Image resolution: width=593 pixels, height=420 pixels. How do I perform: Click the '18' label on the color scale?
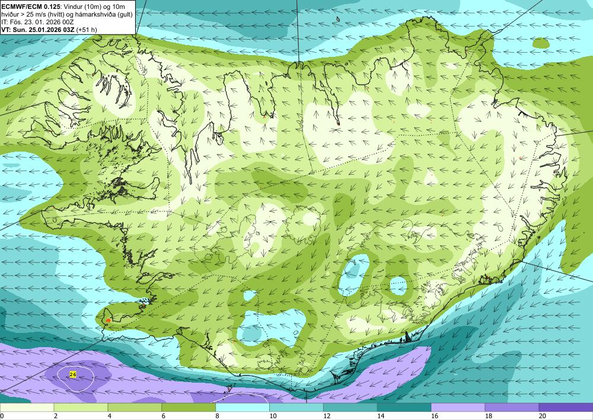pos(488,416)
